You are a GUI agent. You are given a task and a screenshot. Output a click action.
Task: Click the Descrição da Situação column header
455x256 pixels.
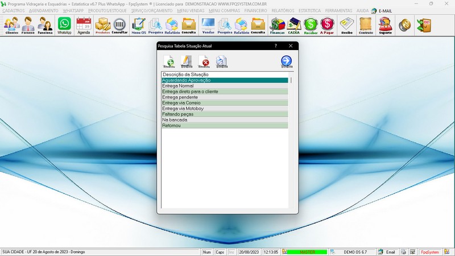pos(225,75)
